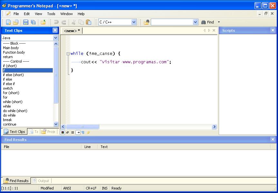The height and width of the screenshot is (193, 278).
Task: Open the Find button options arrow
Action: [219, 22]
